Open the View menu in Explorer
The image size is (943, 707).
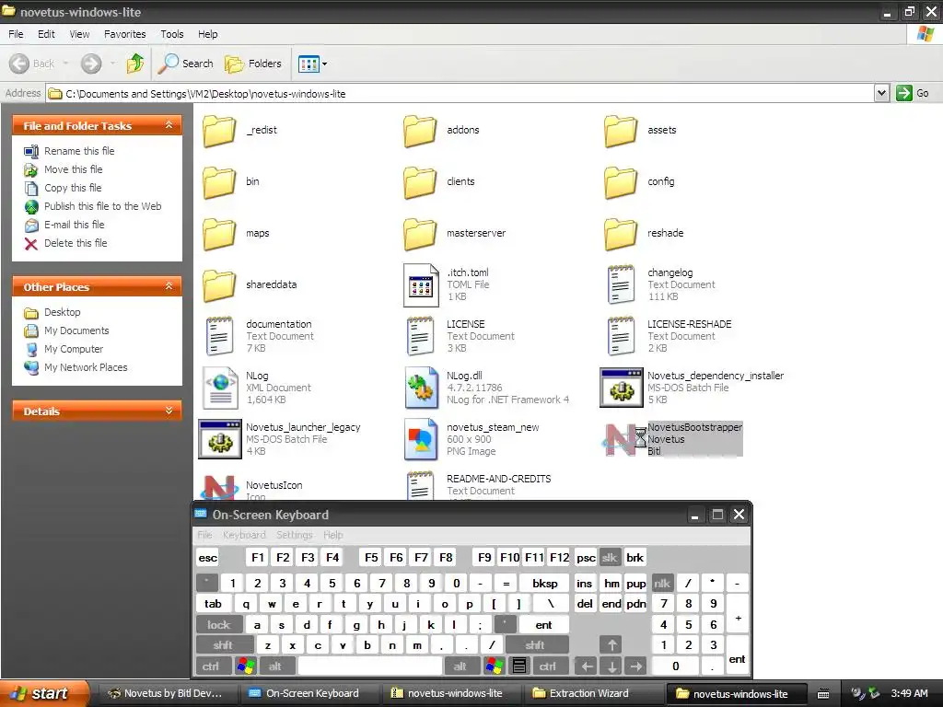coord(79,34)
